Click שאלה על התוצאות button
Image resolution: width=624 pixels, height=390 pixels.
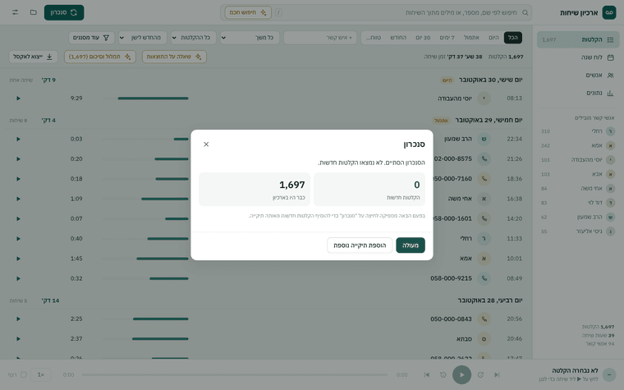174,57
